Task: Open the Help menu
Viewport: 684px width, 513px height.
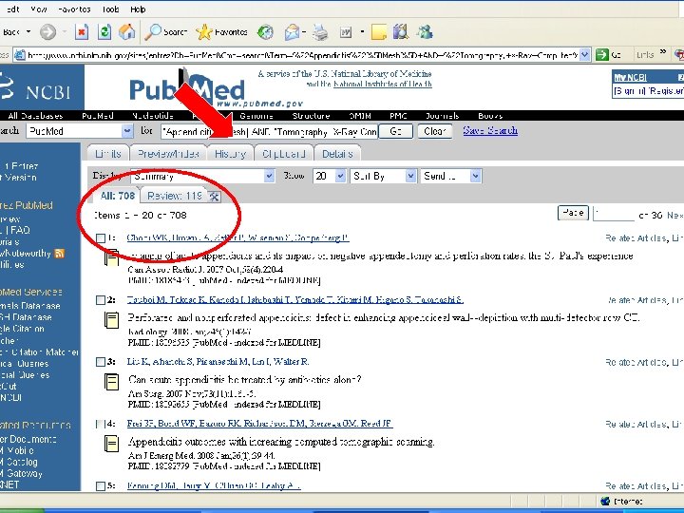Action: [x=138, y=9]
